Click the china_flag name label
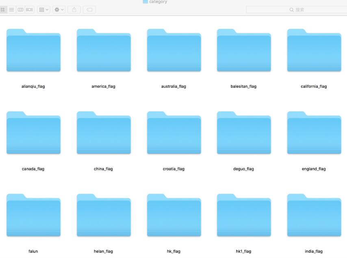 tap(103, 169)
